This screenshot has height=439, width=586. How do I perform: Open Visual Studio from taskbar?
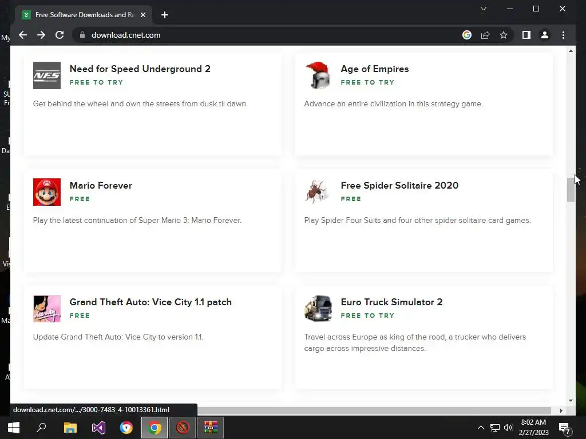tap(98, 428)
